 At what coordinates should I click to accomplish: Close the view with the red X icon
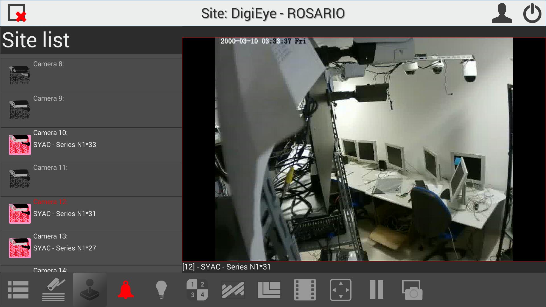click(x=17, y=13)
